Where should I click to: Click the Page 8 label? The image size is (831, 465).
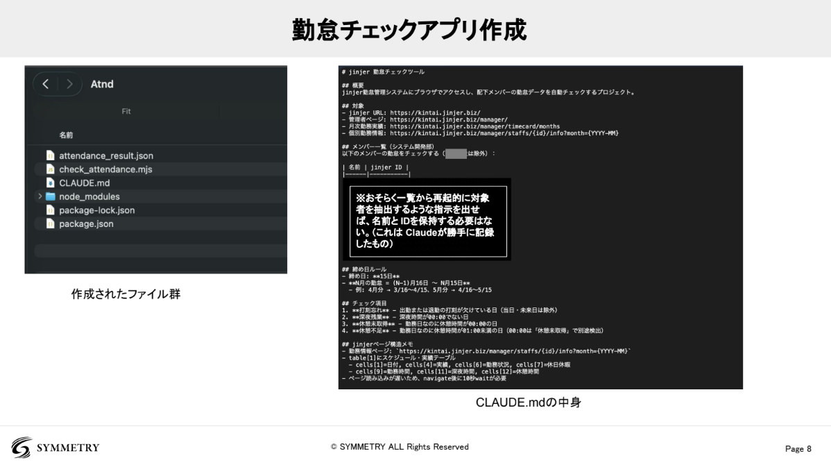(x=798, y=449)
